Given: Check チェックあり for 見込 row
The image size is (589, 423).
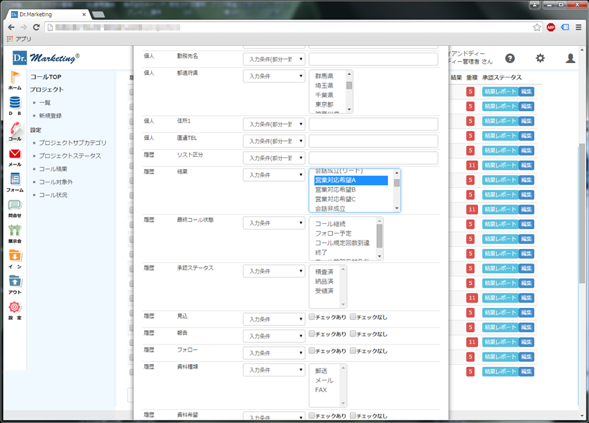Looking at the screenshot, I should (x=312, y=317).
